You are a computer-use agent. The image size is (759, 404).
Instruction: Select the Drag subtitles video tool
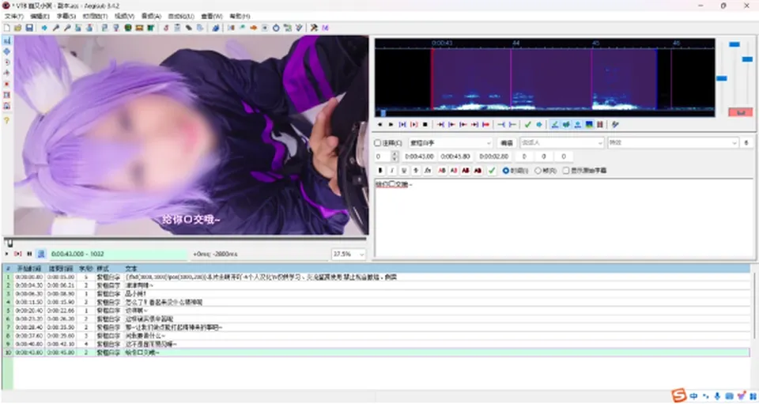(7, 51)
